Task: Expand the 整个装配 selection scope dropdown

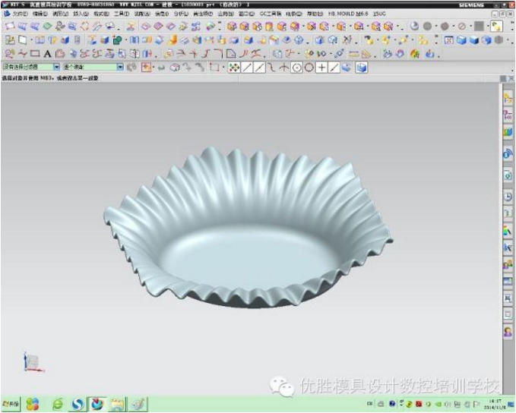Action: pos(120,68)
